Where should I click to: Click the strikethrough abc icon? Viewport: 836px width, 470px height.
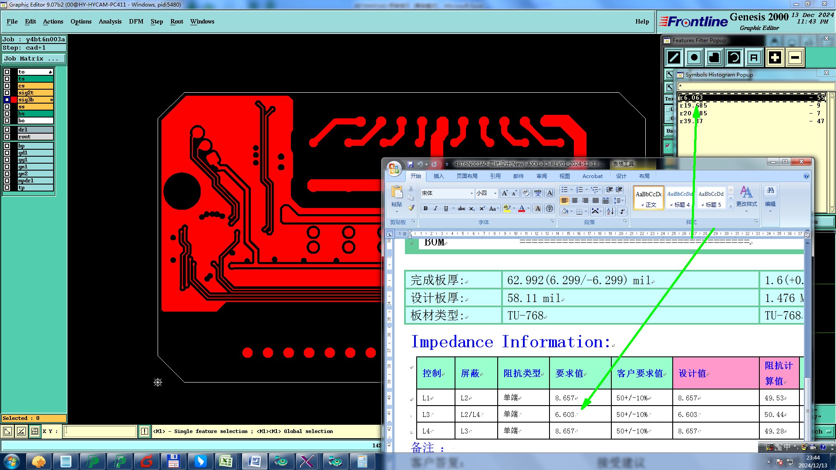(462, 208)
